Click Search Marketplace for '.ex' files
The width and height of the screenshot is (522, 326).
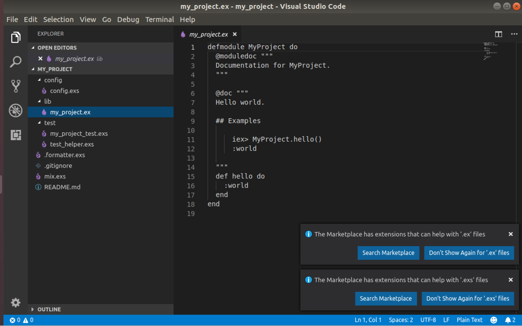388,253
